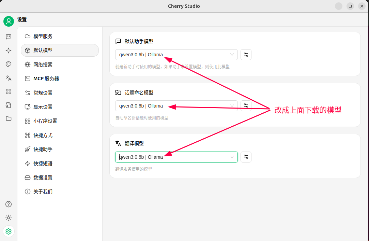Open 常规设置 settings section
This screenshot has width=369, height=241.
point(60,93)
